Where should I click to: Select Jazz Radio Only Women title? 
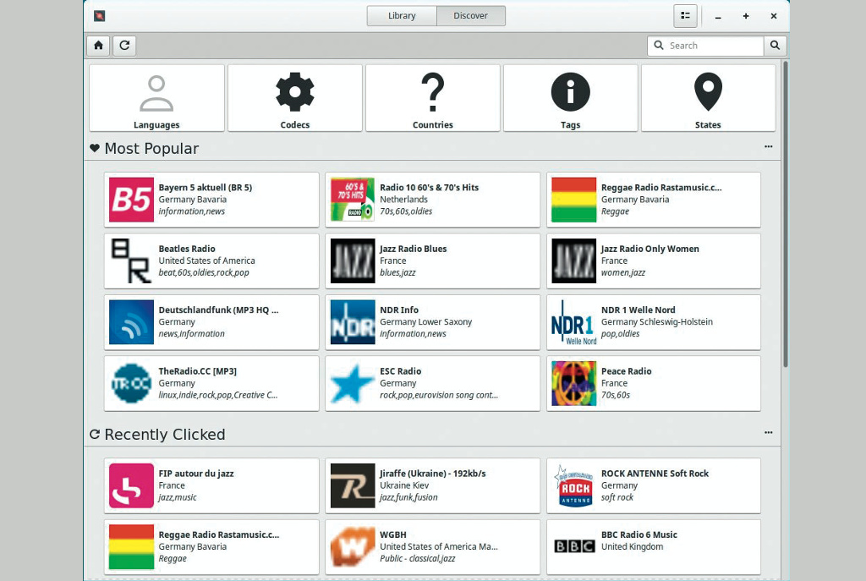pos(650,249)
